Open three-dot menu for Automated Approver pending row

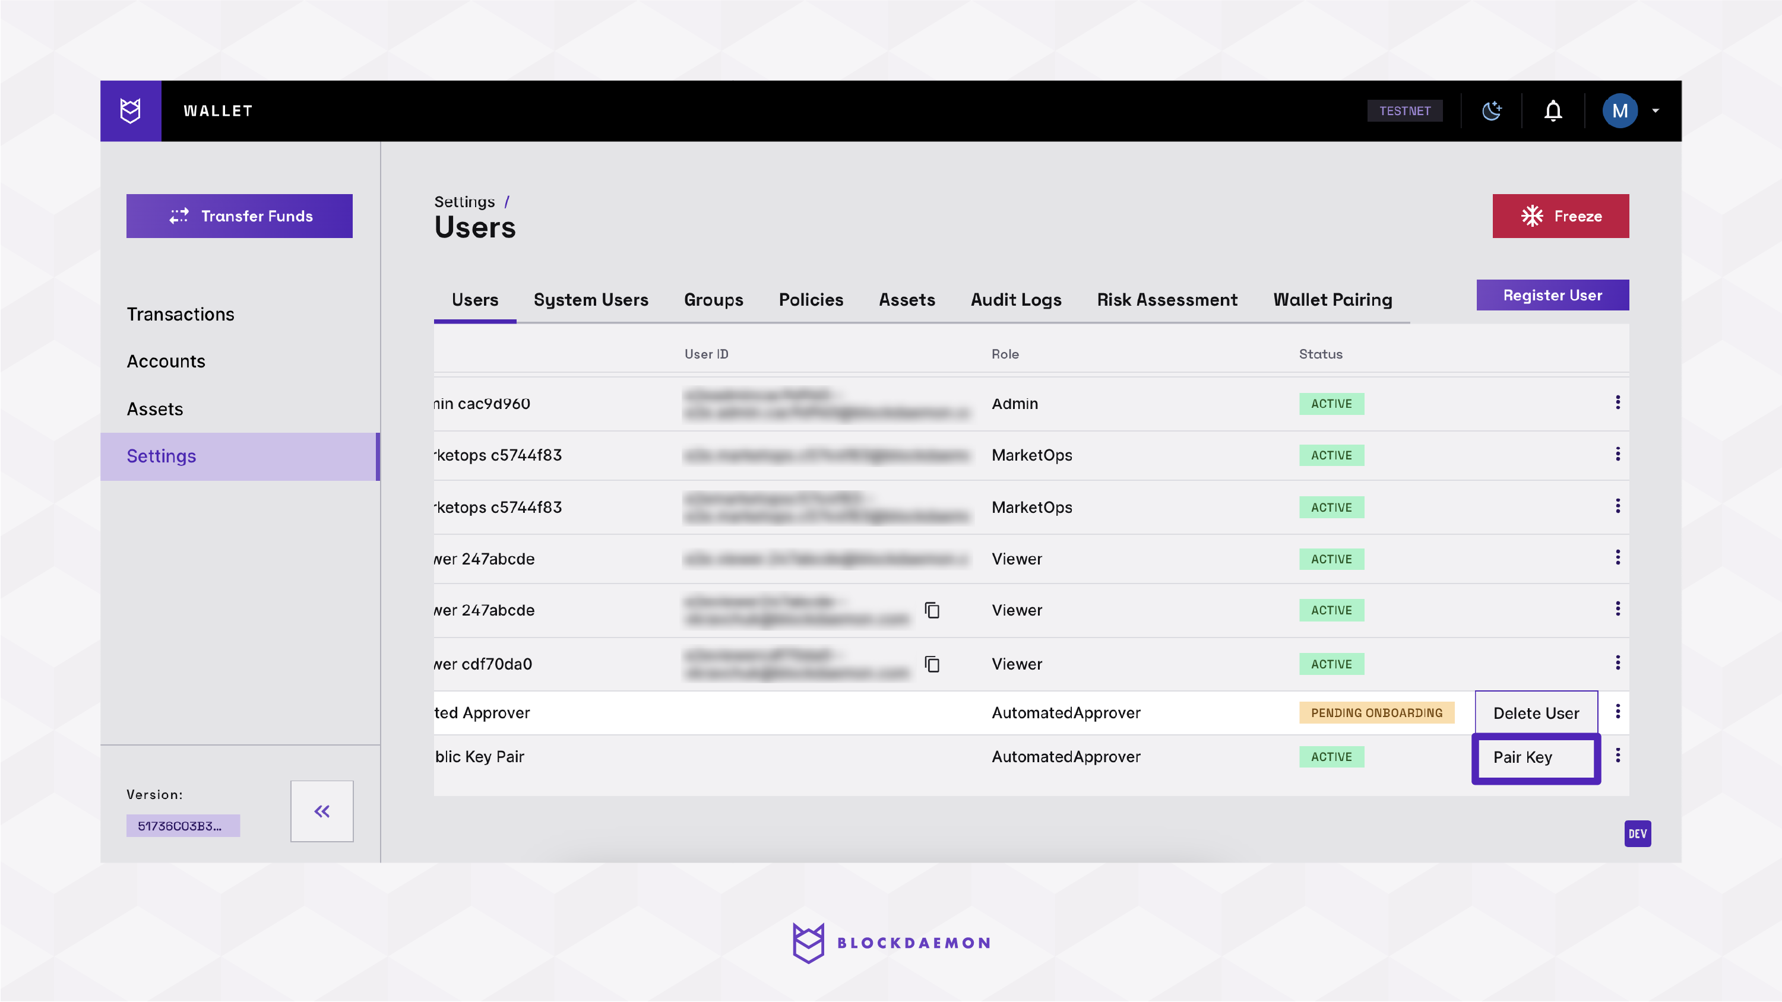[1618, 712]
